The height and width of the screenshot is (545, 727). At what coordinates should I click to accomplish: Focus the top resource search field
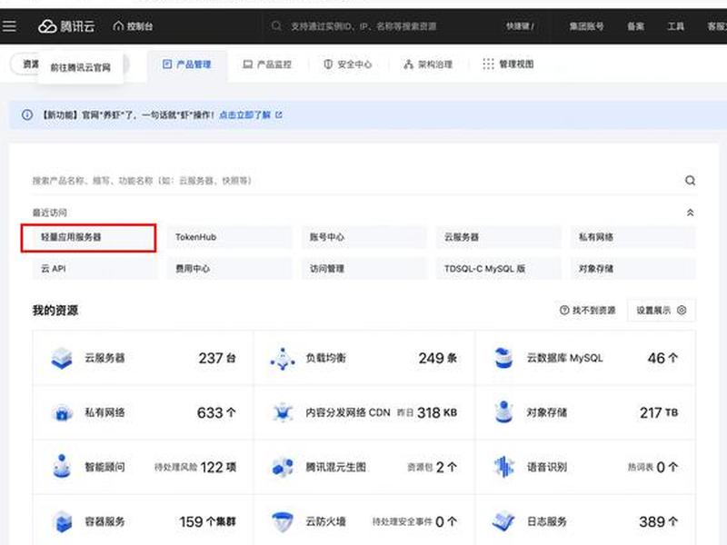363,26
